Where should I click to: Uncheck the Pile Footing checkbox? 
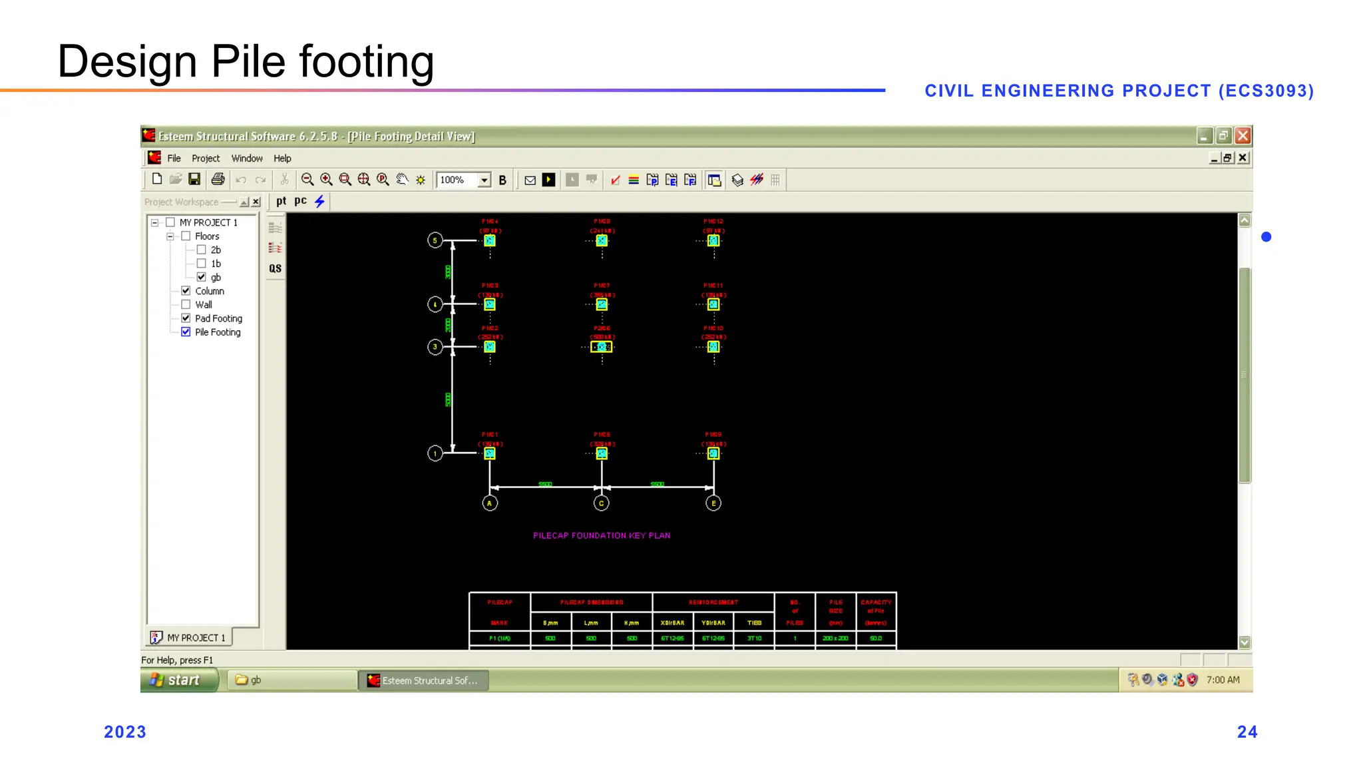pos(186,332)
